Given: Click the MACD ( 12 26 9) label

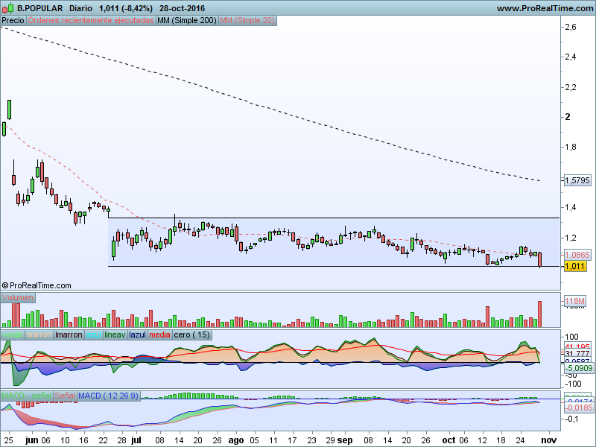Looking at the screenshot, I should 108,395.
